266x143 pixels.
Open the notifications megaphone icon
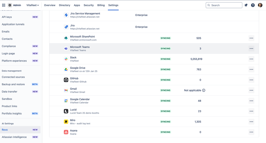246,5
